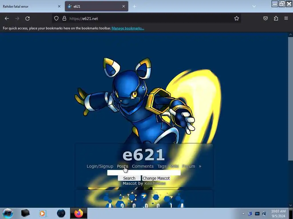Open the clock showing 10:03 AM
Image resolution: width=293 pixels, height=219 pixels.
[278, 213]
